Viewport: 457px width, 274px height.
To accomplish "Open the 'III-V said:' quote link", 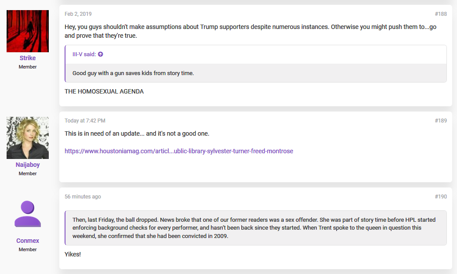I will pos(84,54).
